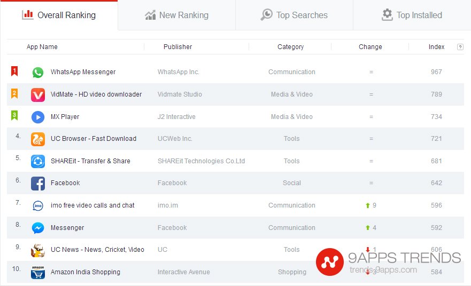Open SHAREit - Transfer & Share link

click(x=90, y=161)
